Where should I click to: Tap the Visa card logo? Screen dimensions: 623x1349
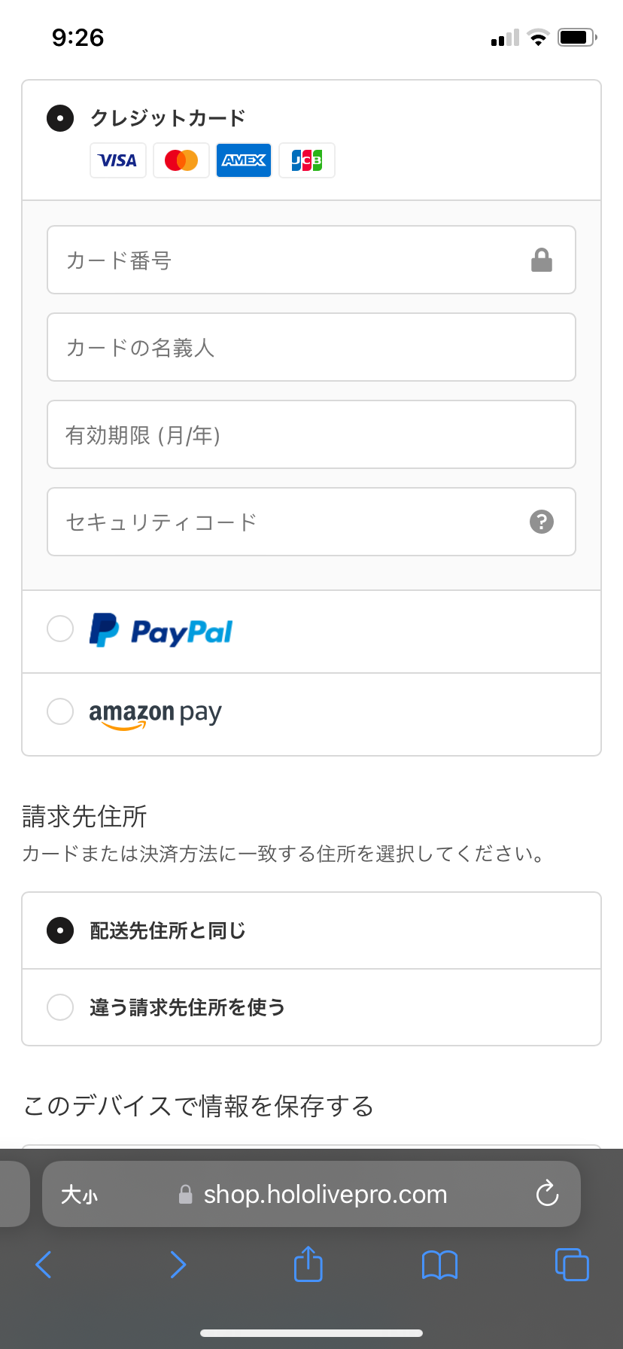[x=118, y=160]
